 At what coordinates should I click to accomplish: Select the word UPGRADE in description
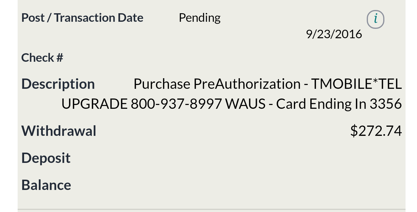click(94, 104)
